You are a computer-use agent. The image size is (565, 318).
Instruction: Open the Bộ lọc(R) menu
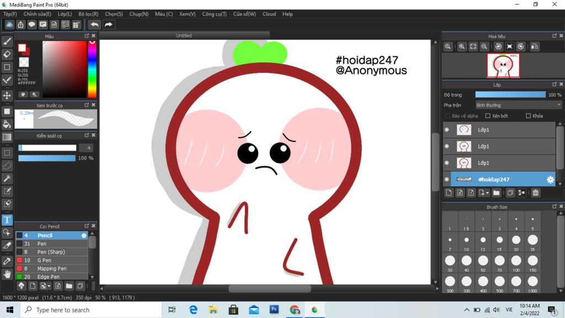click(88, 14)
